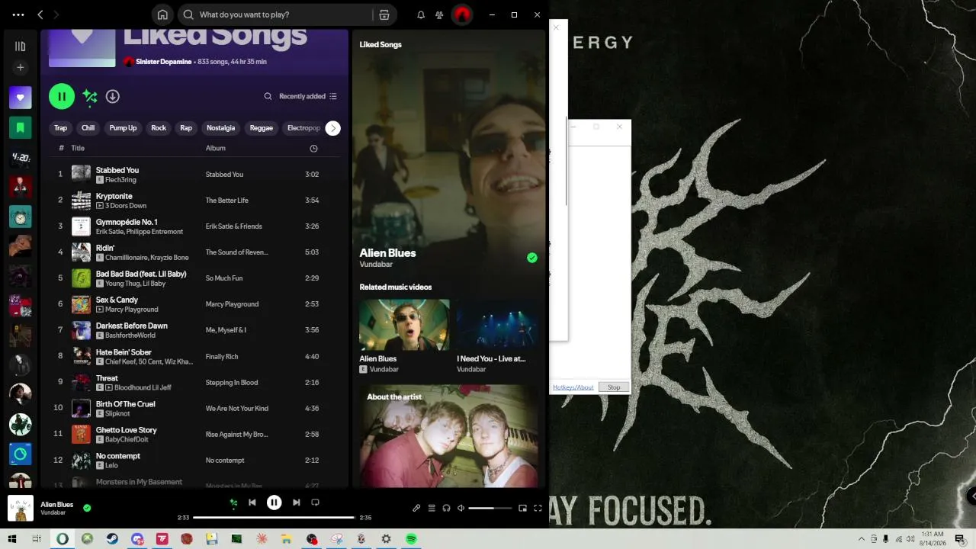
Task: Expand Your Library sidebar
Action: [x=21, y=47]
